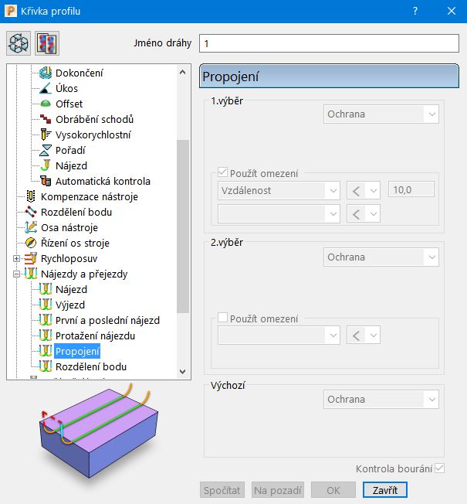
Task: Select Osa nástroje tree item
Action: point(70,227)
